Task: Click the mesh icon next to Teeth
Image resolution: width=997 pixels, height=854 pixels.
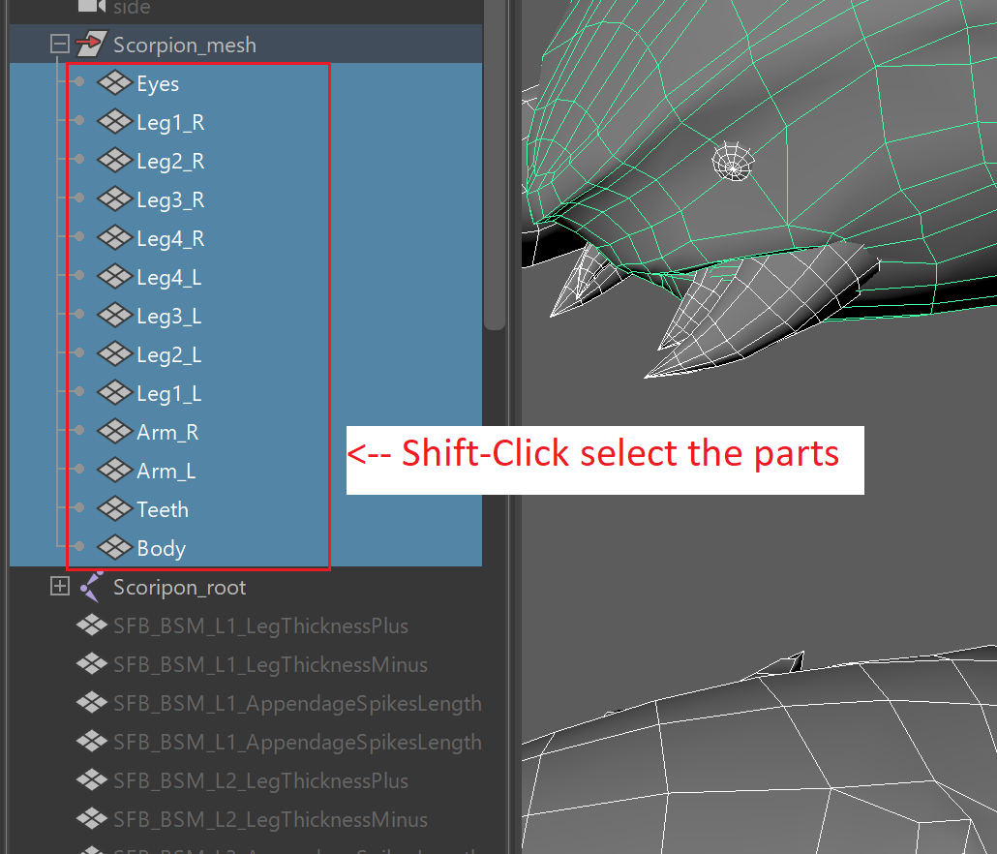Action: (x=113, y=508)
